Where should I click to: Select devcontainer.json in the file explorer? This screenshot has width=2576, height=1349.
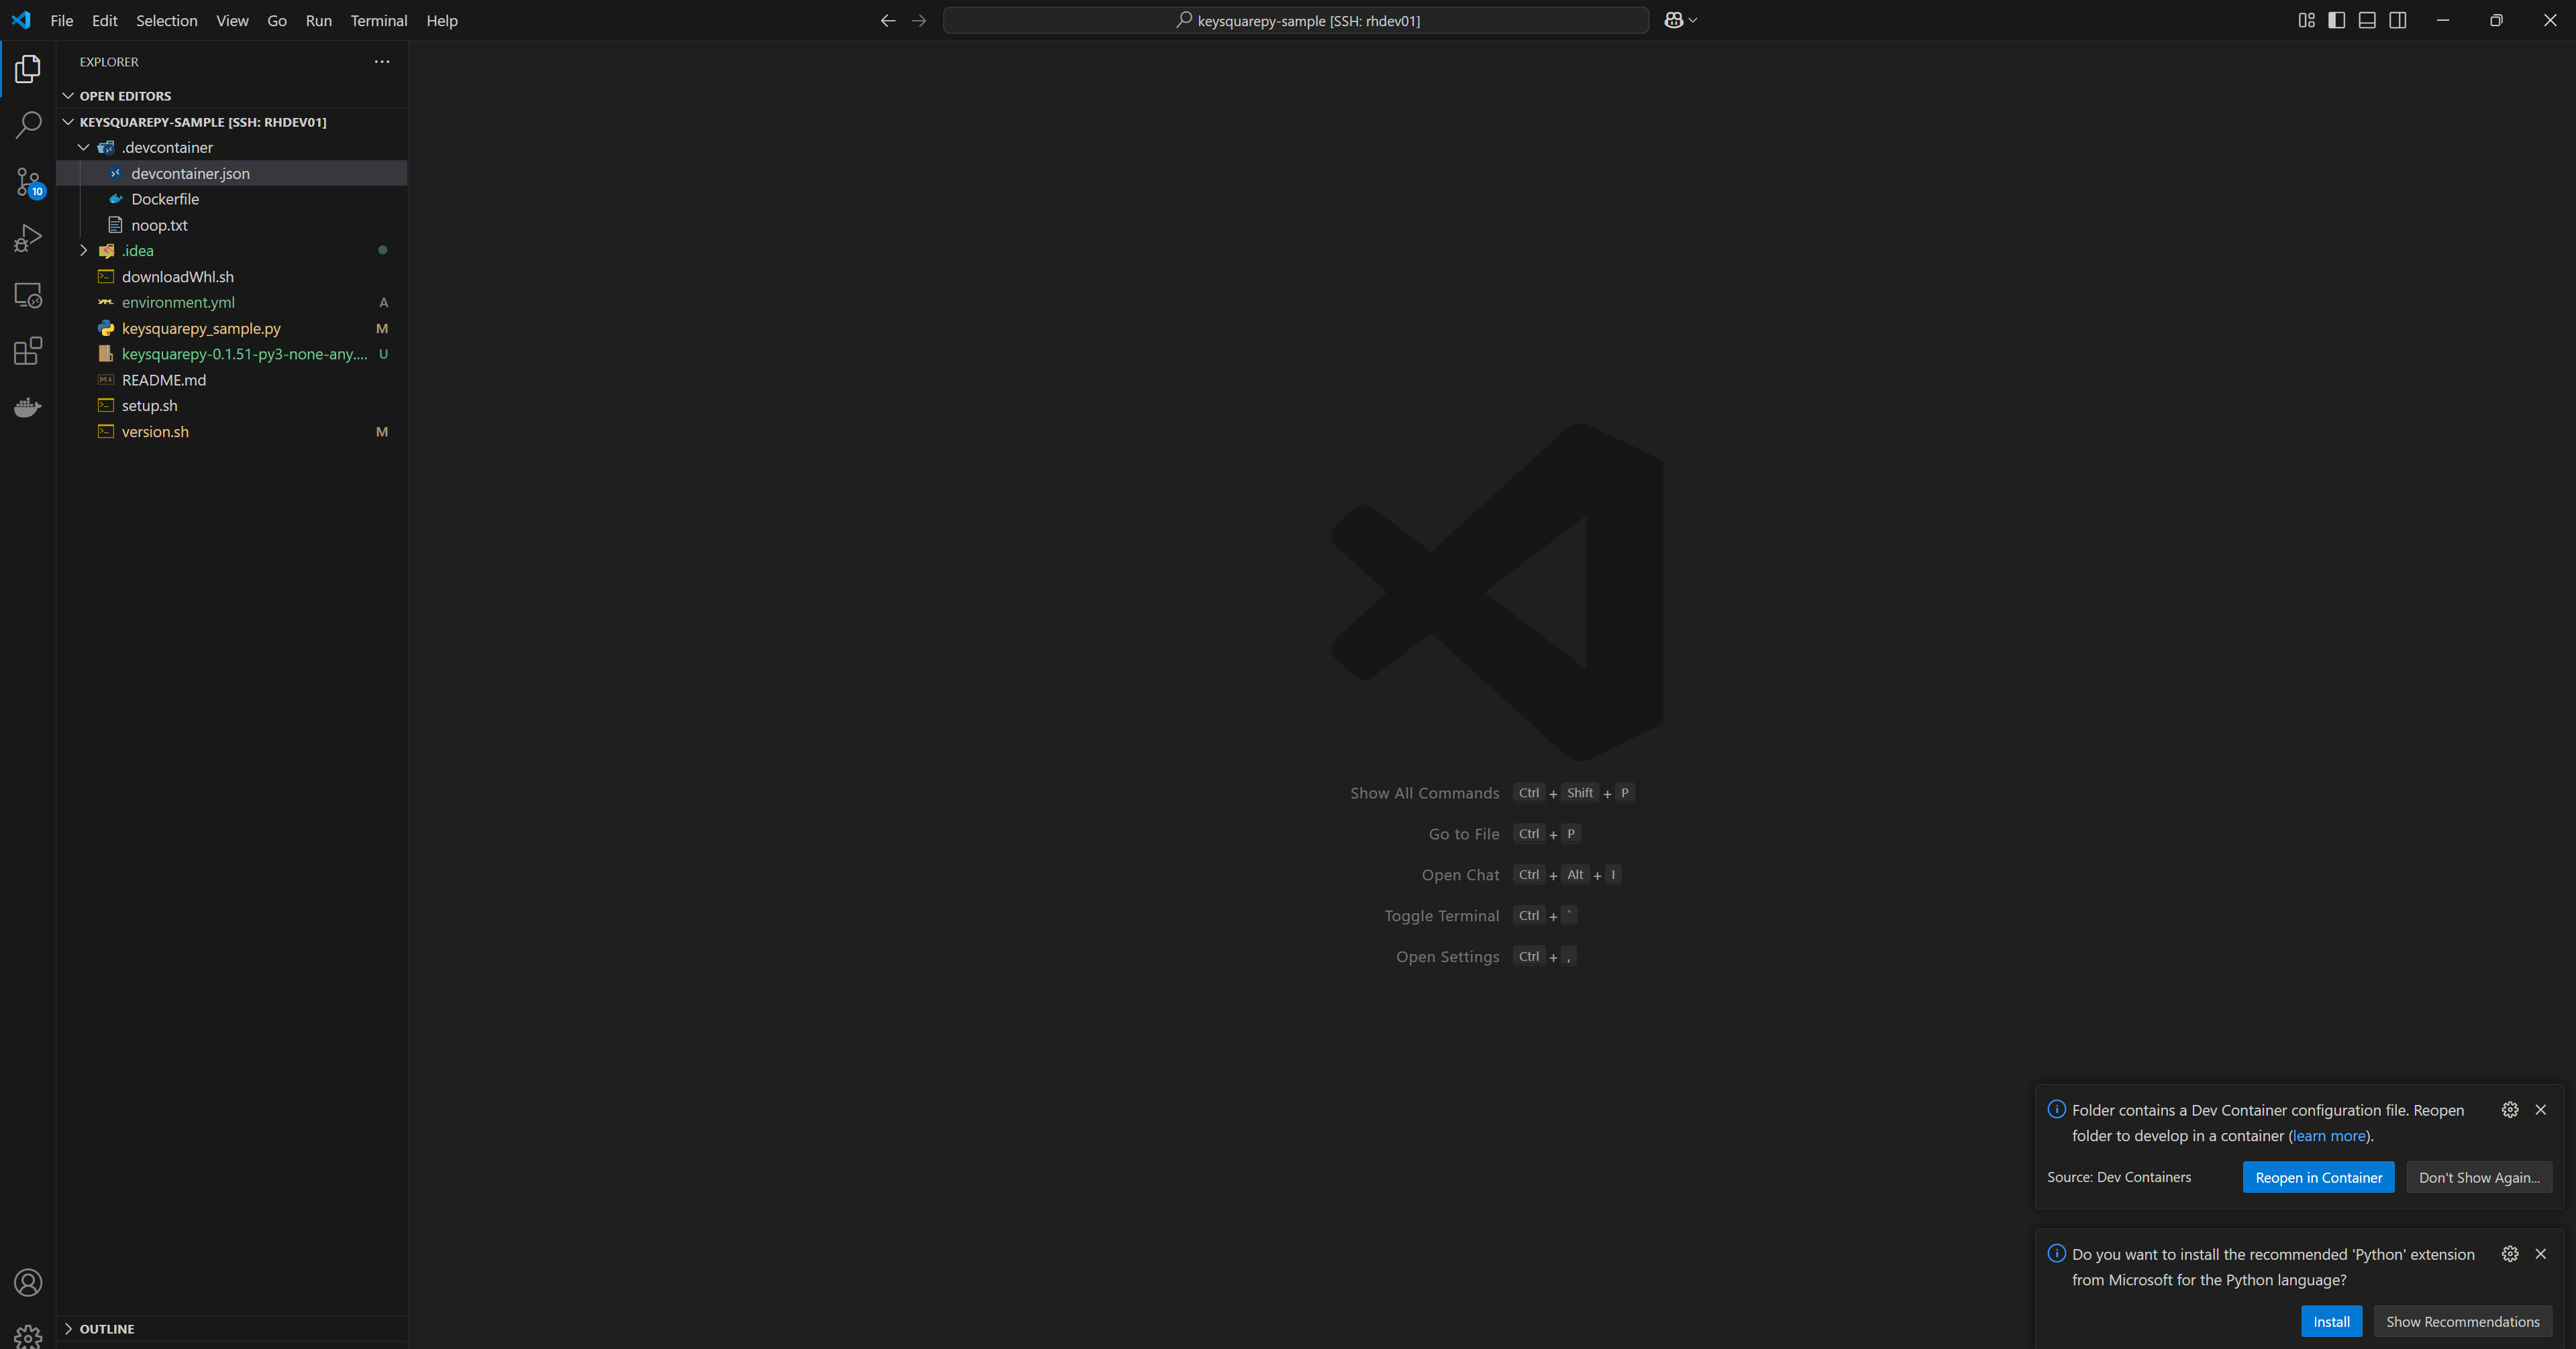[x=190, y=173]
